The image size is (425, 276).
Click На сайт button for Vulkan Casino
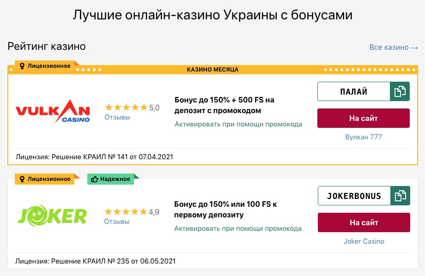pos(363,118)
